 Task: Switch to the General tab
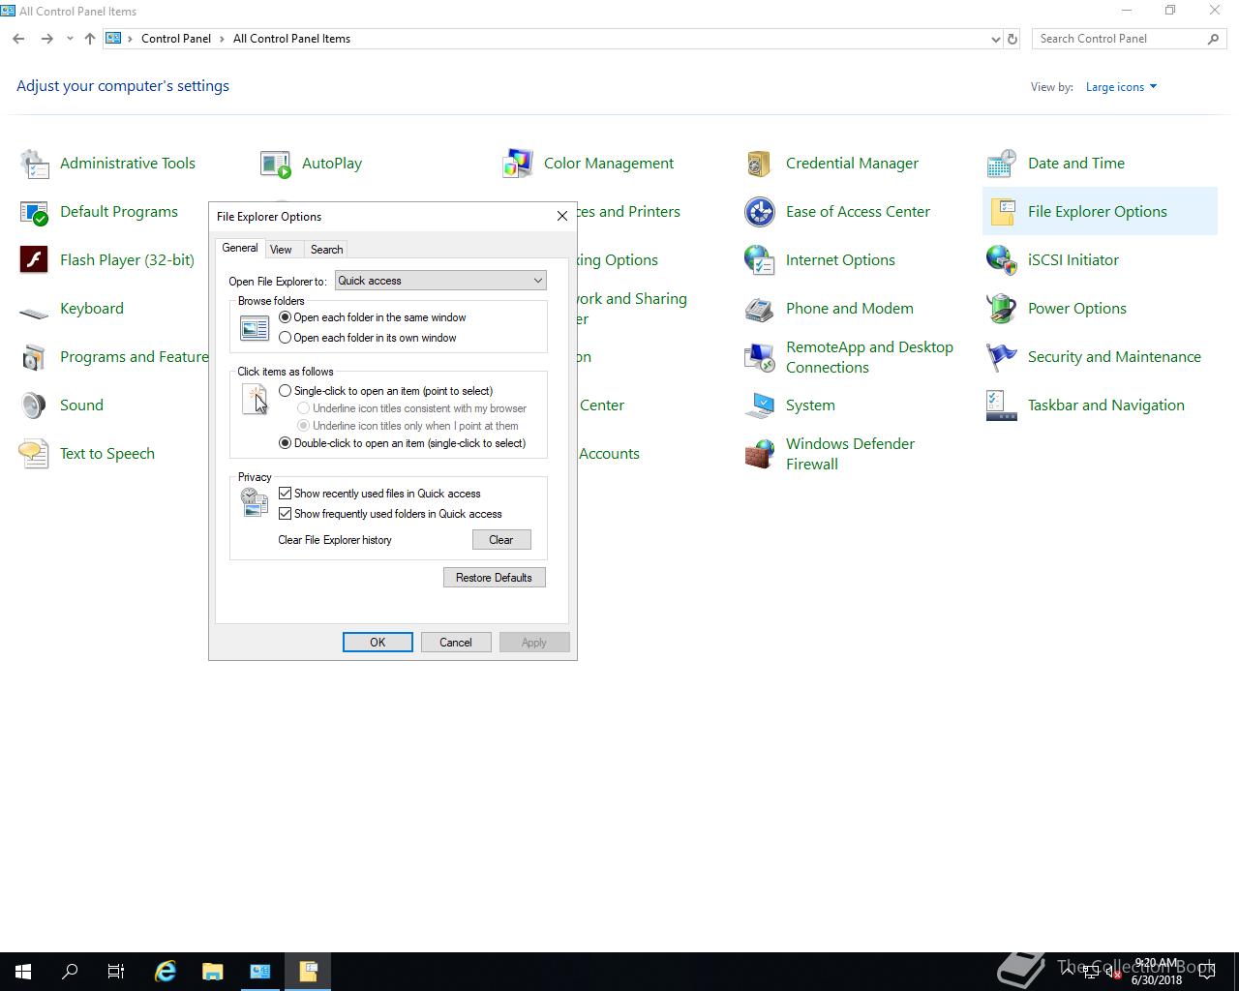pyautogui.click(x=240, y=248)
